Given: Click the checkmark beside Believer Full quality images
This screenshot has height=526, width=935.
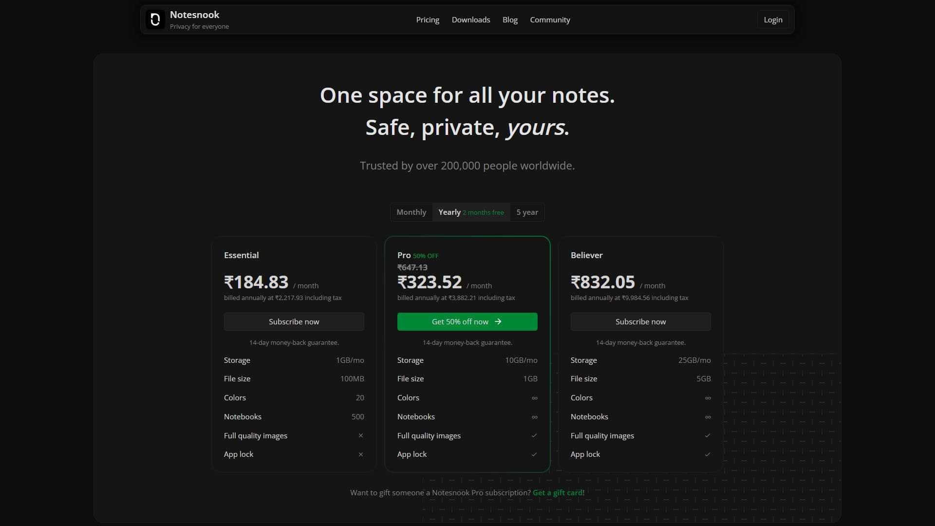Looking at the screenshot, I should coord(708,435).
